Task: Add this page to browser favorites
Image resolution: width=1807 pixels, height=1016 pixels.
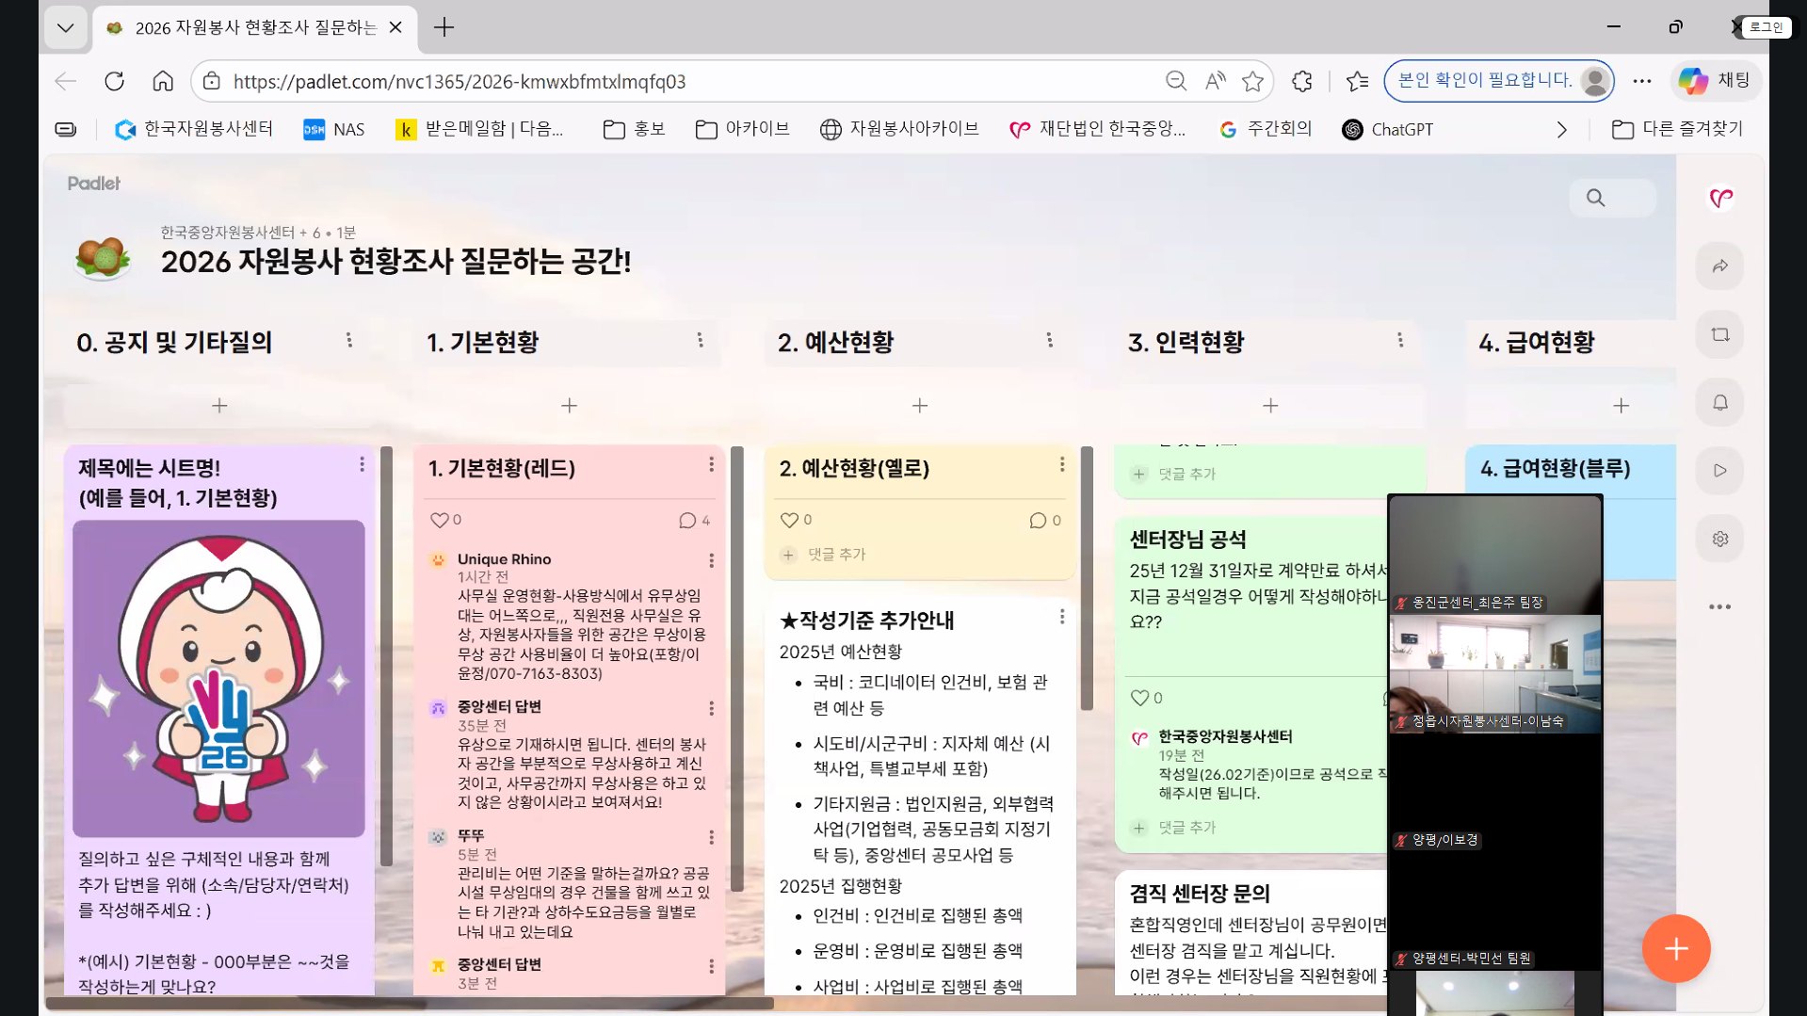Action: point(1251,82)
